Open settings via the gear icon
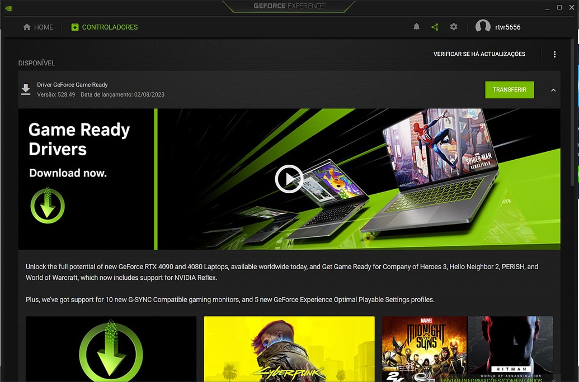The image size is (579, 382). (454, 27)
